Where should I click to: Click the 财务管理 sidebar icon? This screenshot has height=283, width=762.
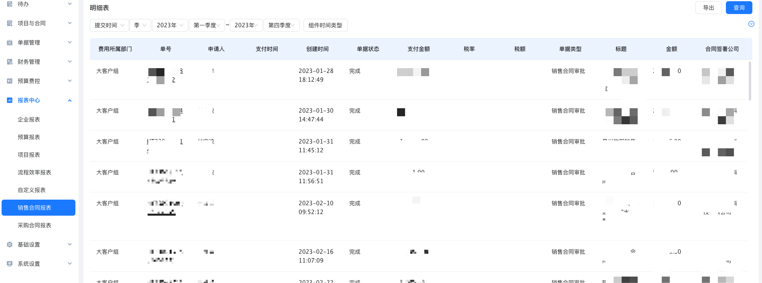[10, 62]
